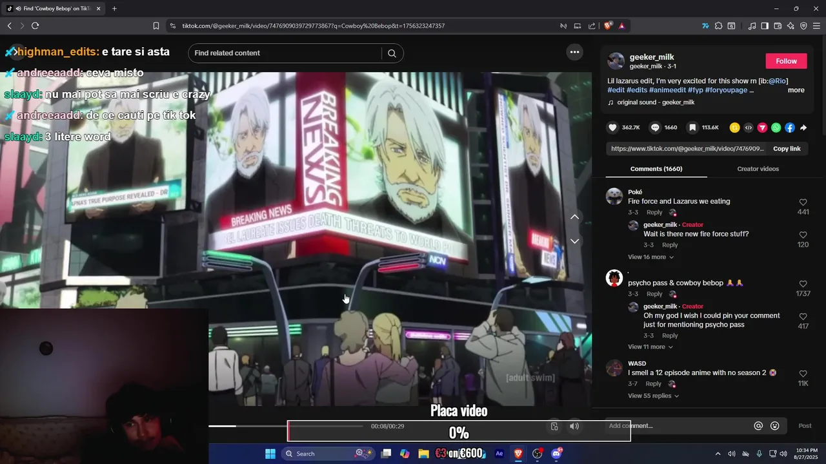
Task: Open the emoji picker in comment box
Action: [775, 426]
